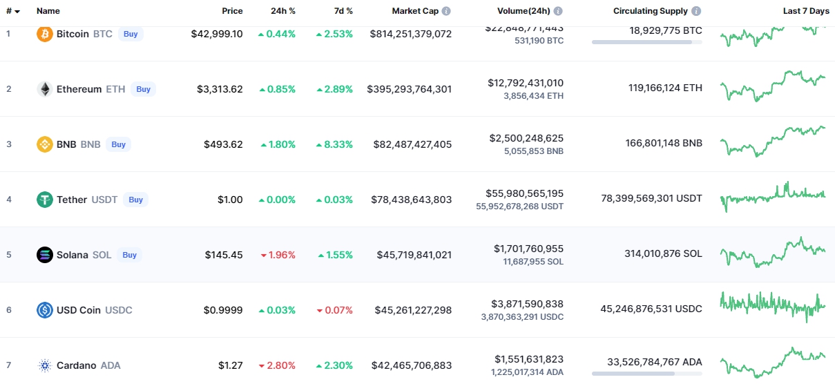835x384 pixels.
Task: Click Bitcoin circulating supply progress bar
Action: (x=647, y=42)
